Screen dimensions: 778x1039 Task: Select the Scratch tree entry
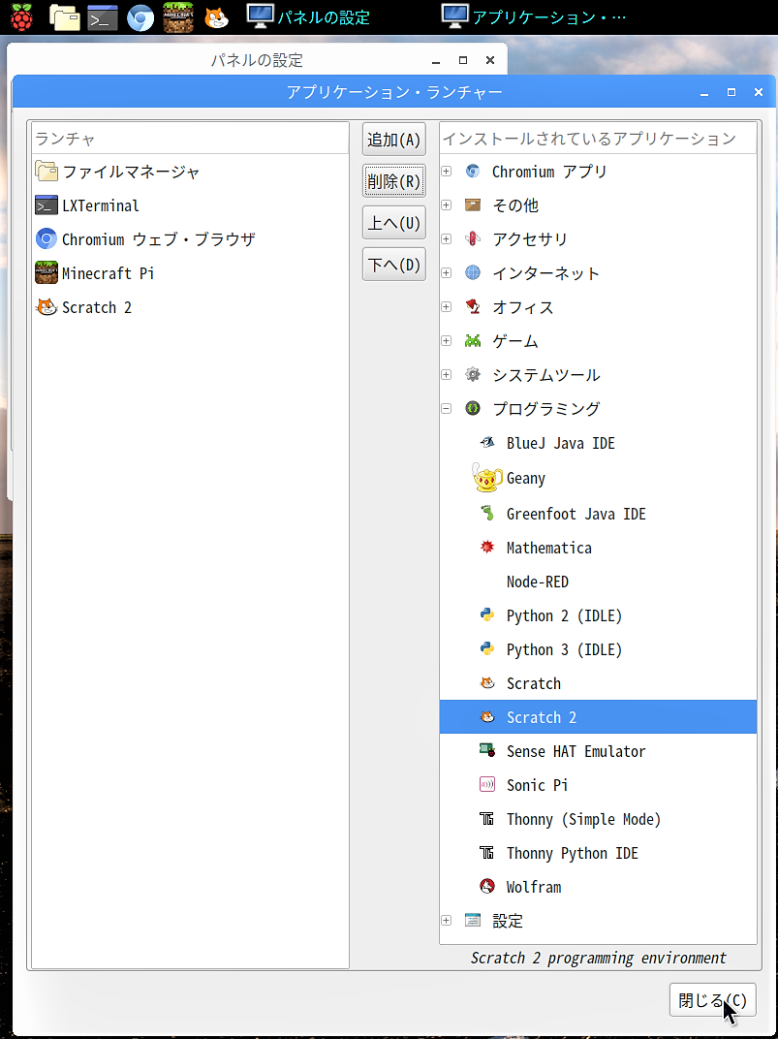[x=533, y=683]
